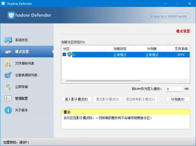Open the 系统状态 page
This screenshot has width=196, height=146.
(x=27, y=40)
